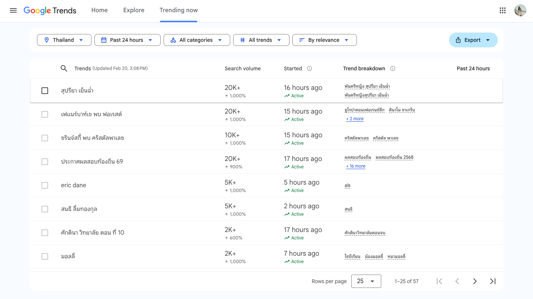Open the By relevance sort dropdown
Screen dimensions: 533x299
(x=324, y=40)
